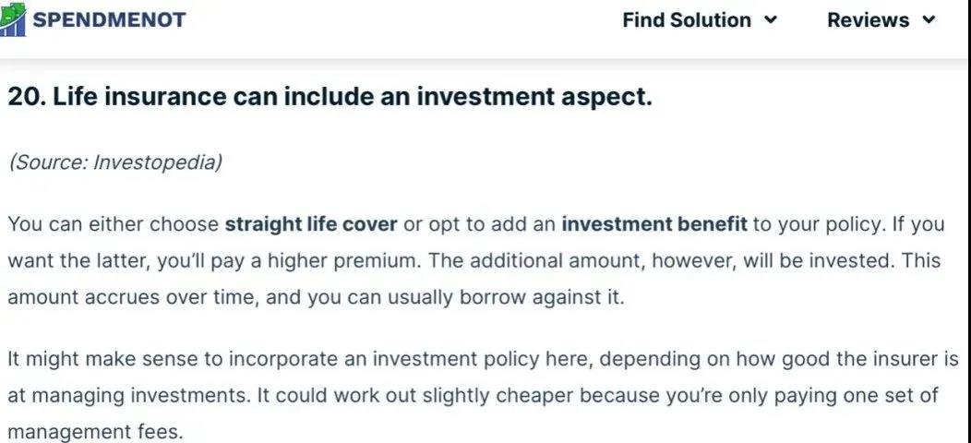This screenshot has width=971, height=443.
Task: Click the final words management fees
Action: pyautogui.click(x=95, y=432)
